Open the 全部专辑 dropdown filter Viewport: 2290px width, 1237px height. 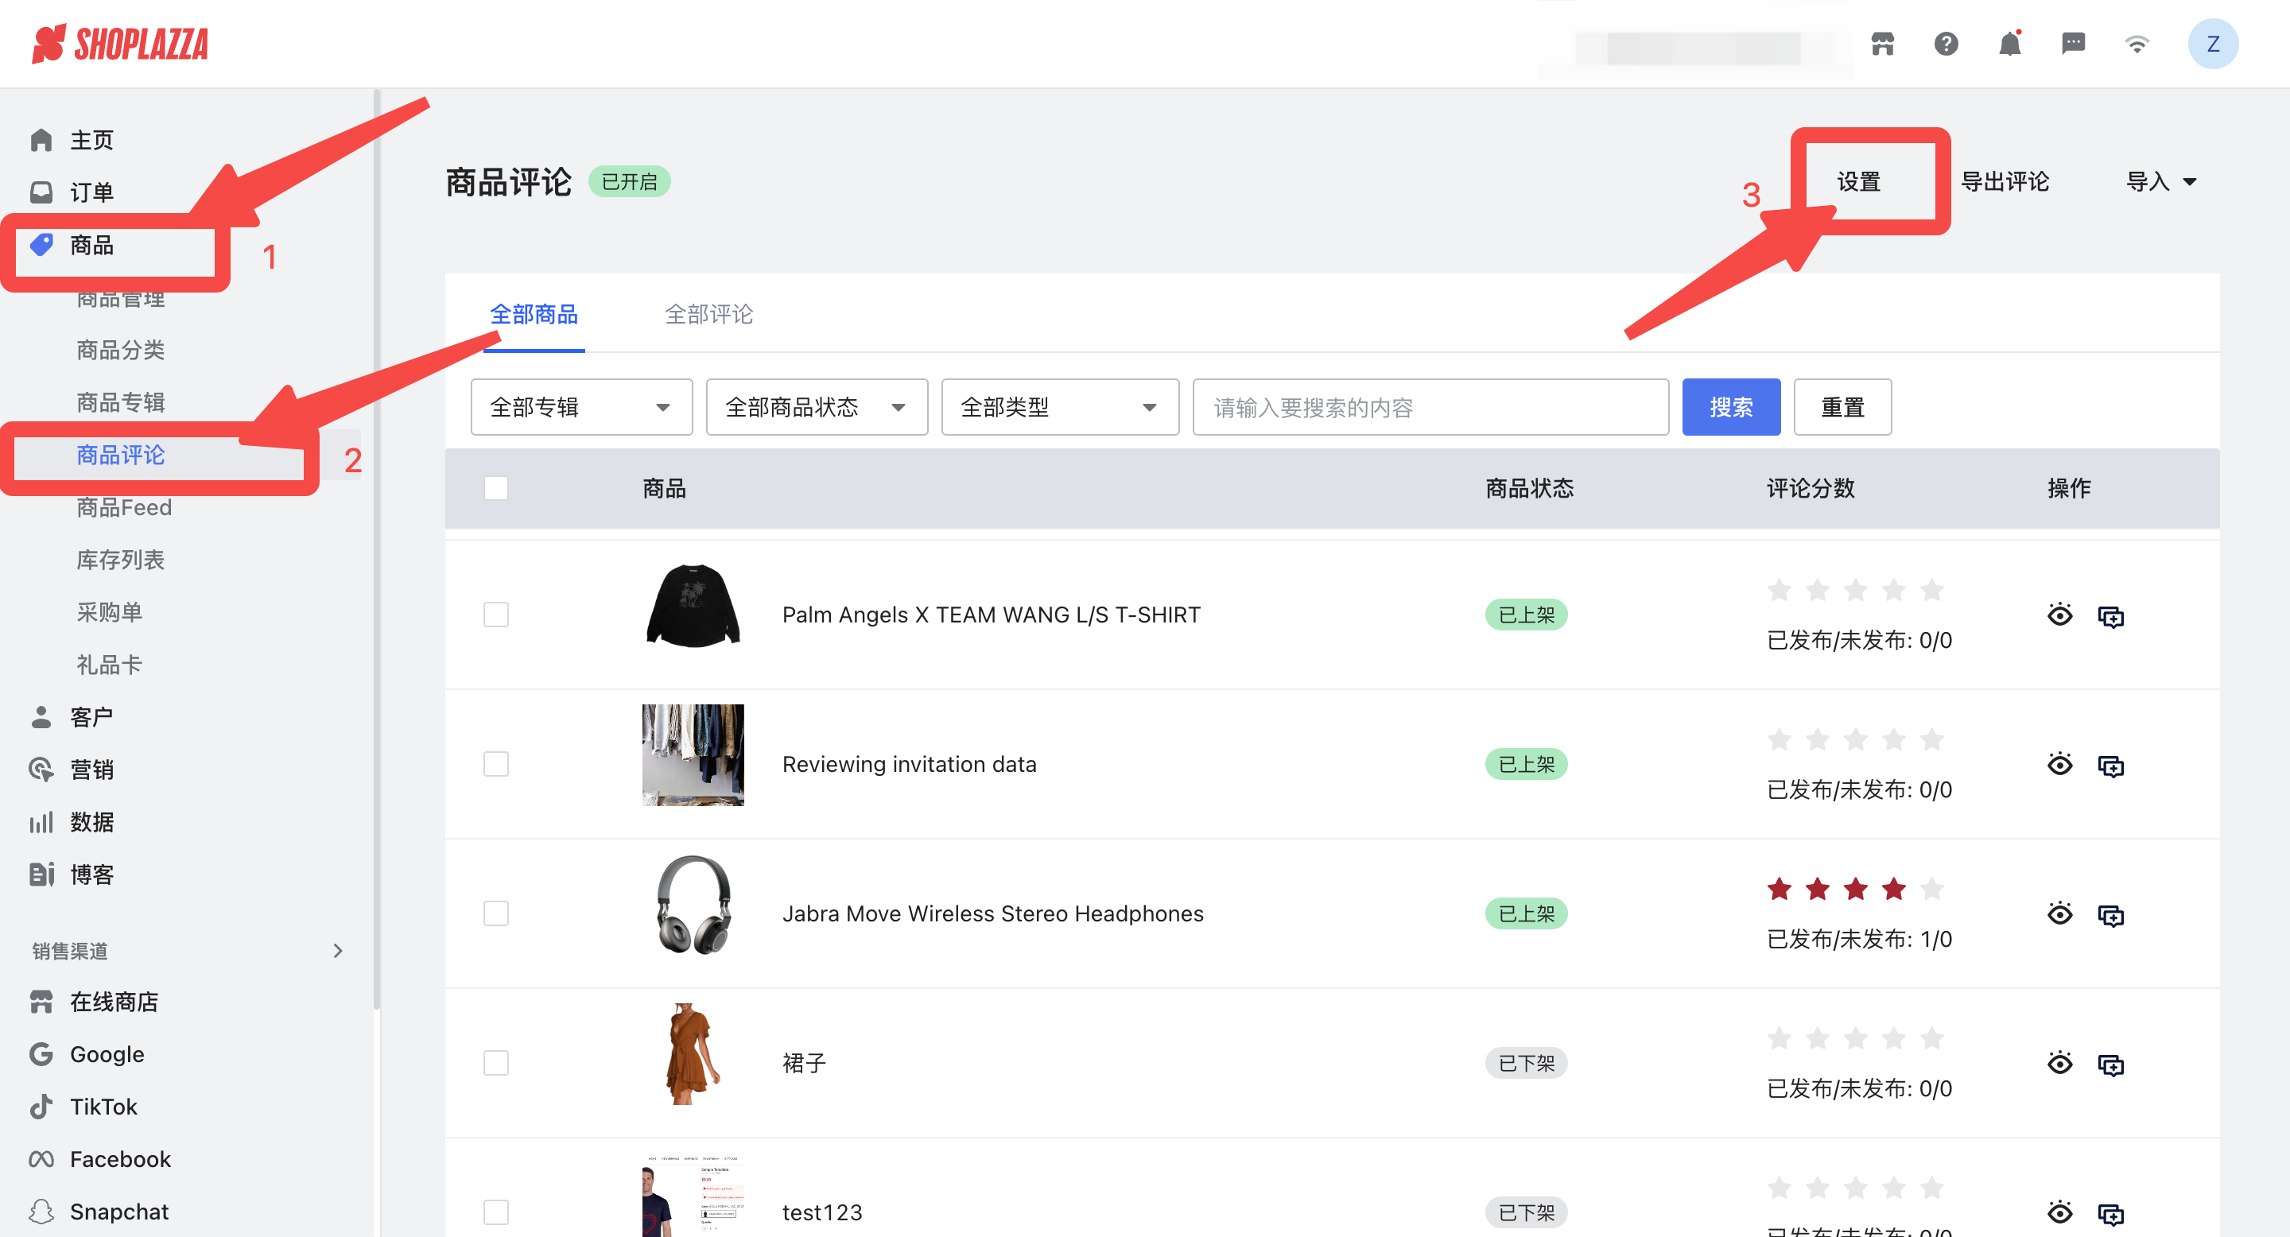(580, 407)
